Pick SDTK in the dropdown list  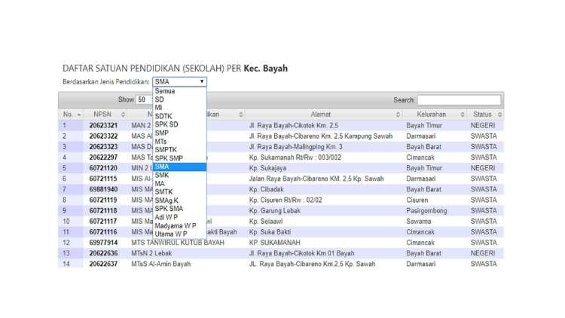coord(163,116)
